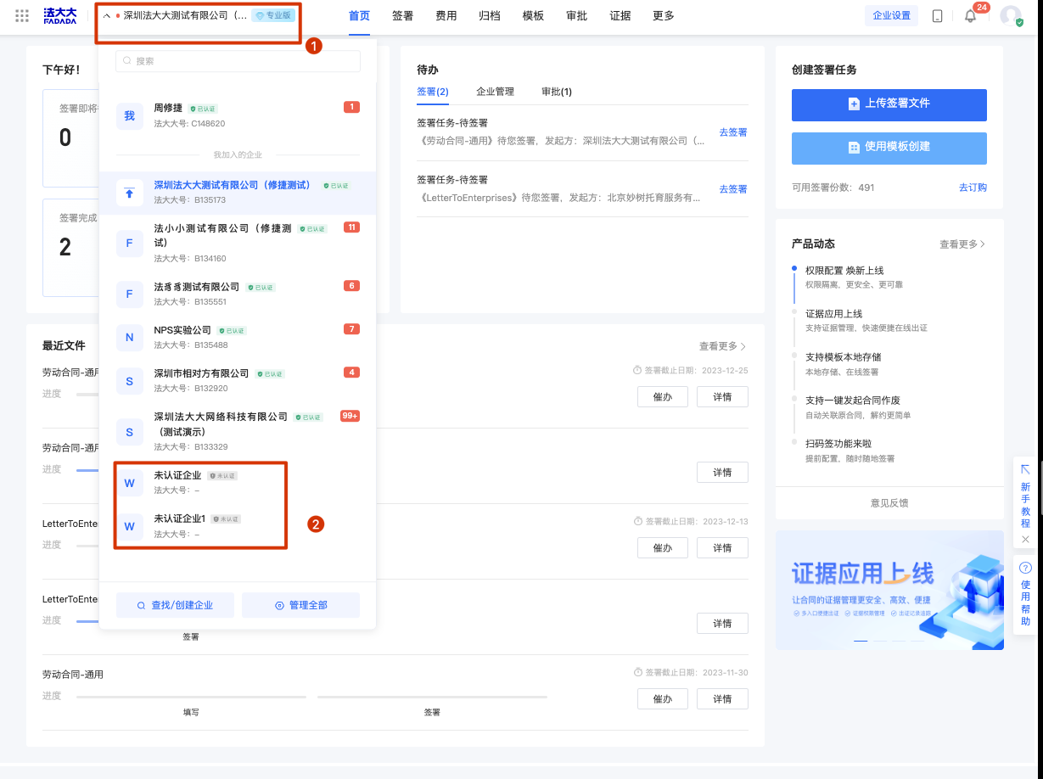Click the FADADA logo
This screenshot has height=779, width=1043.
pyautogui.click(x=60, y=15)
